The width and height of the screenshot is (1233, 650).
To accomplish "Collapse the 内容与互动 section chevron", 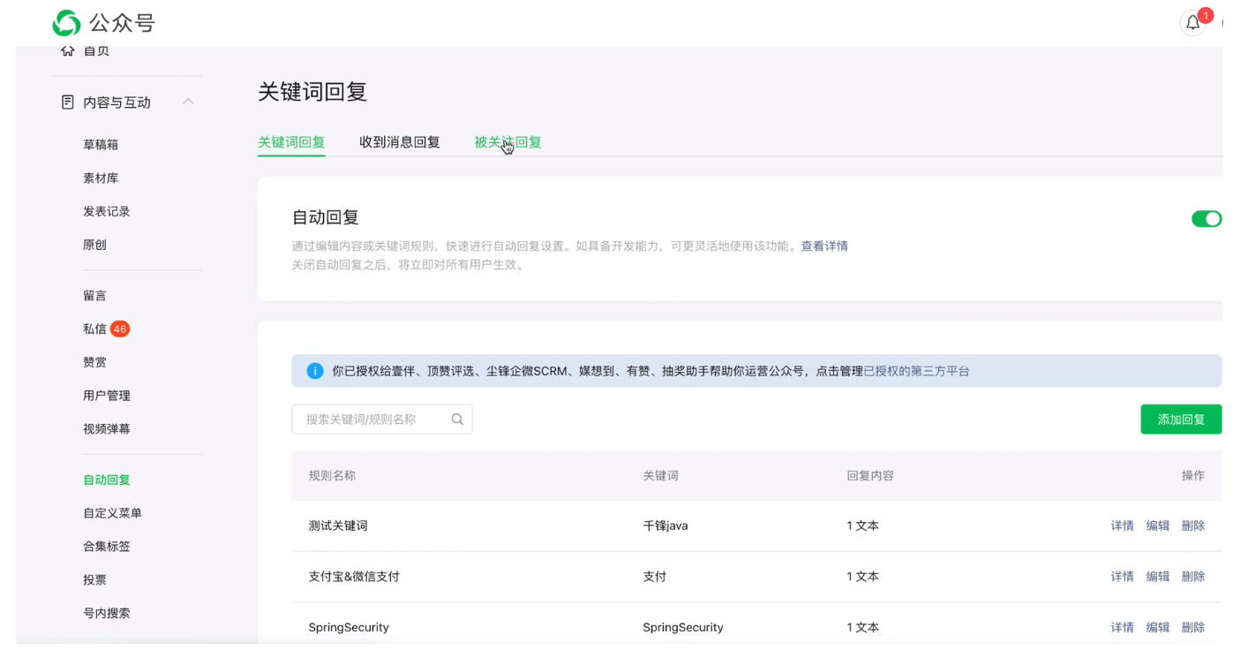I will click(x=188, y=102).
